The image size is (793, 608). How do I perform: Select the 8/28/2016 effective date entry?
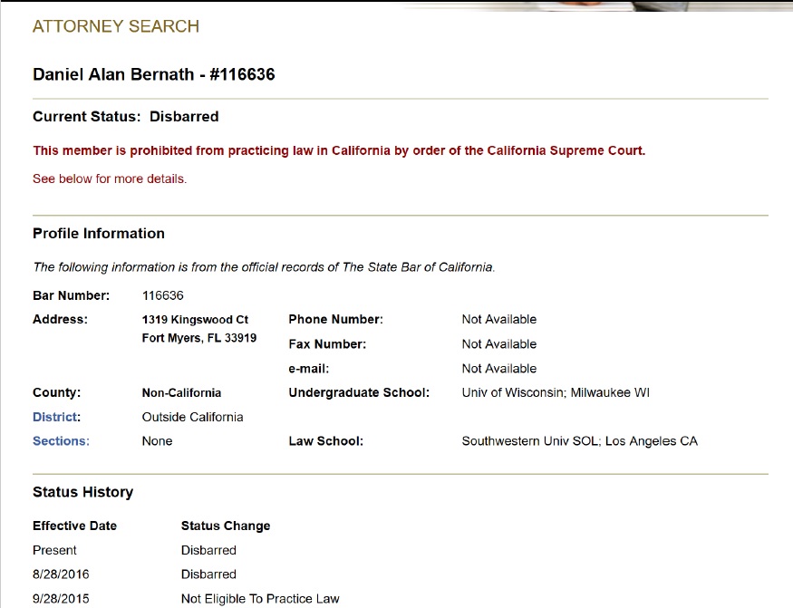[61, 574]
